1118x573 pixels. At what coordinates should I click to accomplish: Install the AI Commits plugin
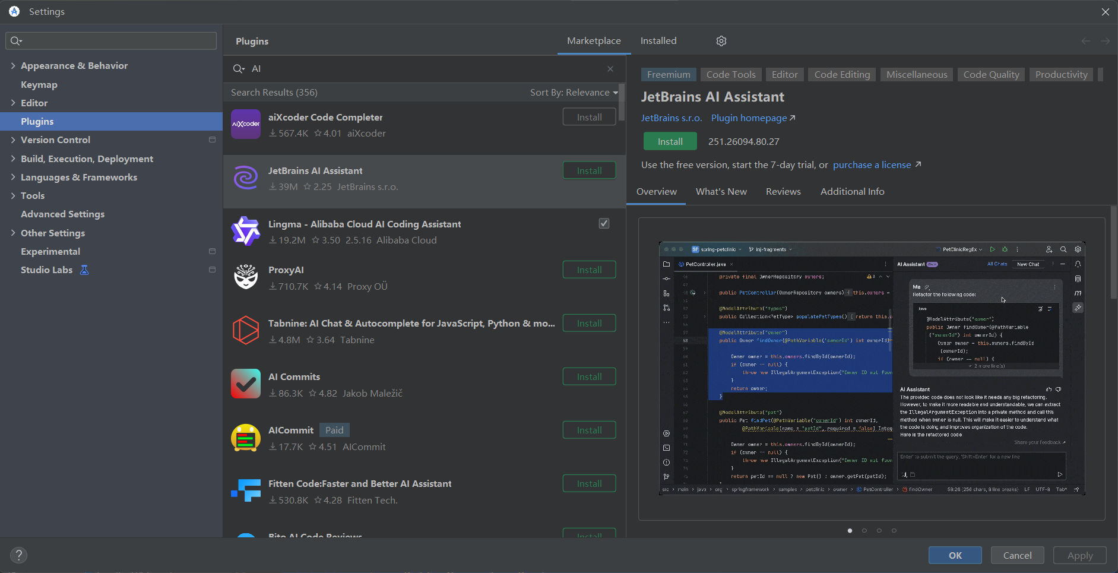tap(589, 376)
